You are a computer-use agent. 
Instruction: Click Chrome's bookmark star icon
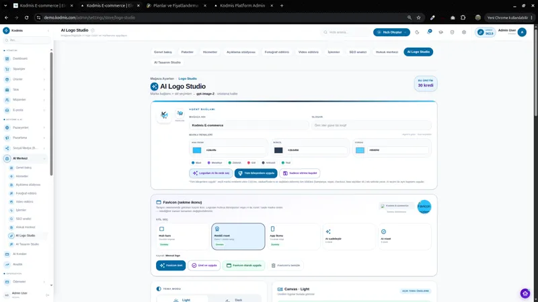(418, 17)
